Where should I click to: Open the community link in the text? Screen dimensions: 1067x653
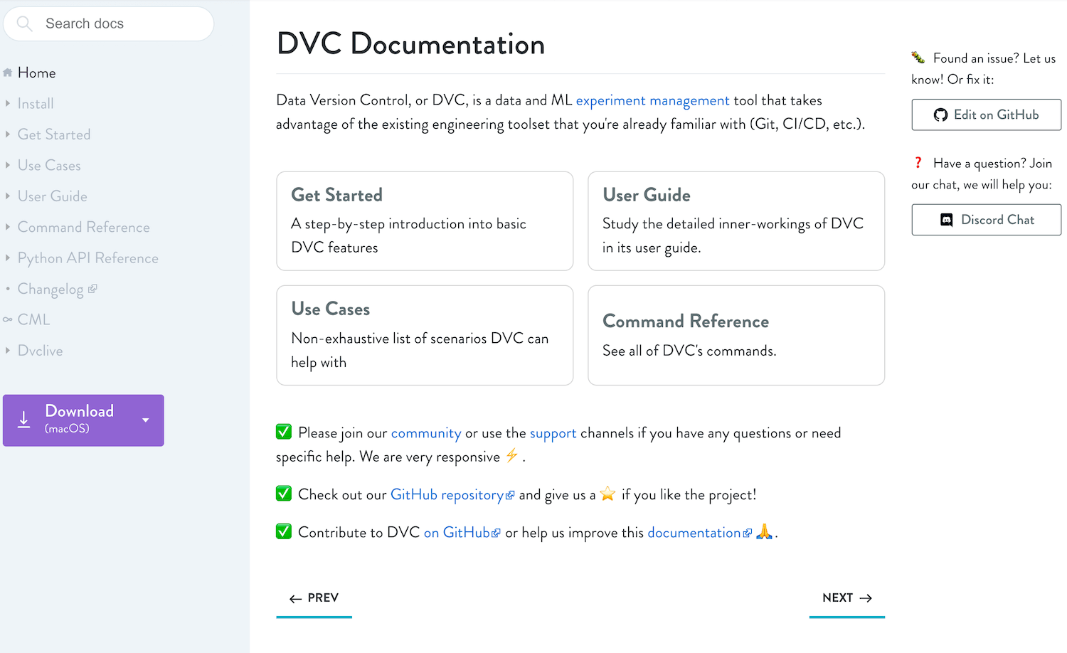425,432
